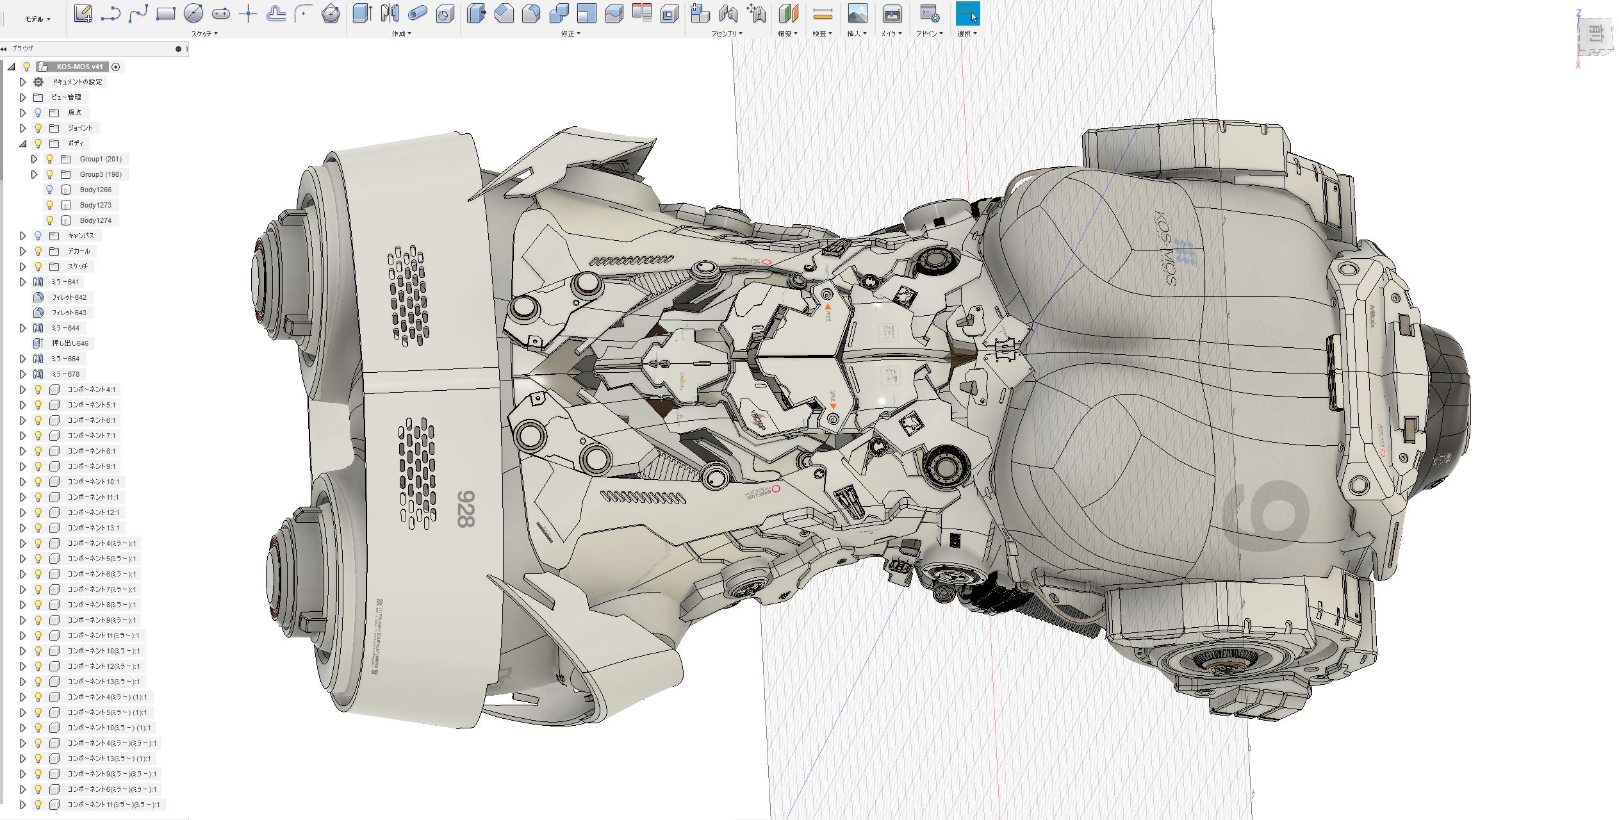The width and height of the screenshot is (1619, 820).
Task: Click the Select tool icon
Action: (967, 13)
